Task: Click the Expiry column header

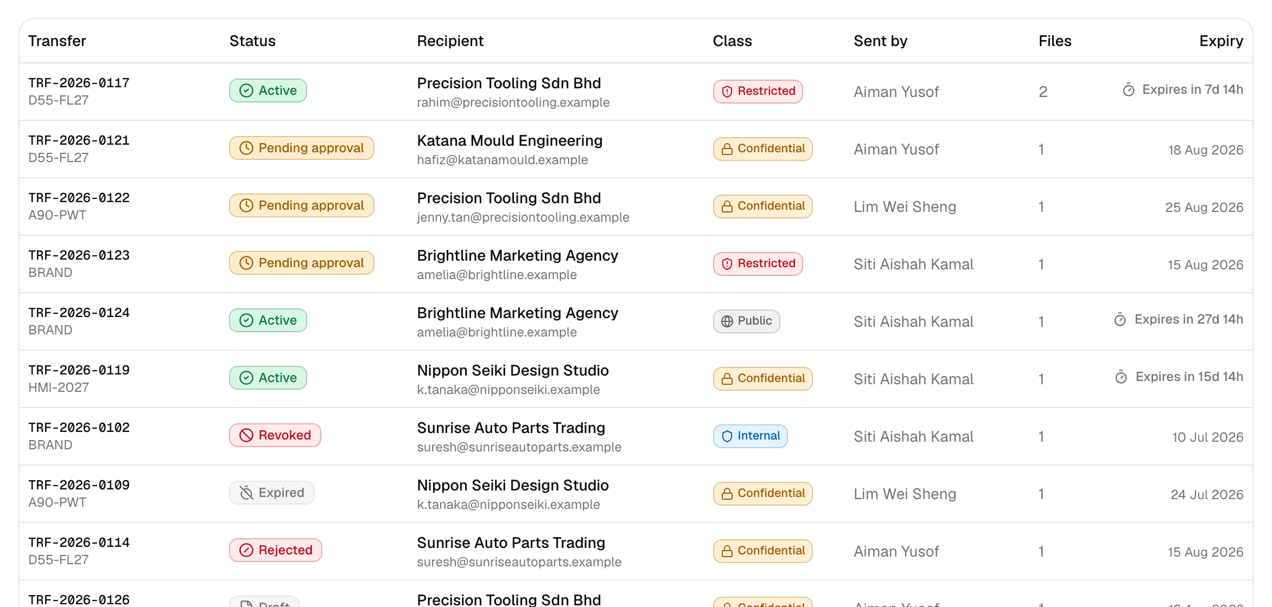Action: (1221, 41)
